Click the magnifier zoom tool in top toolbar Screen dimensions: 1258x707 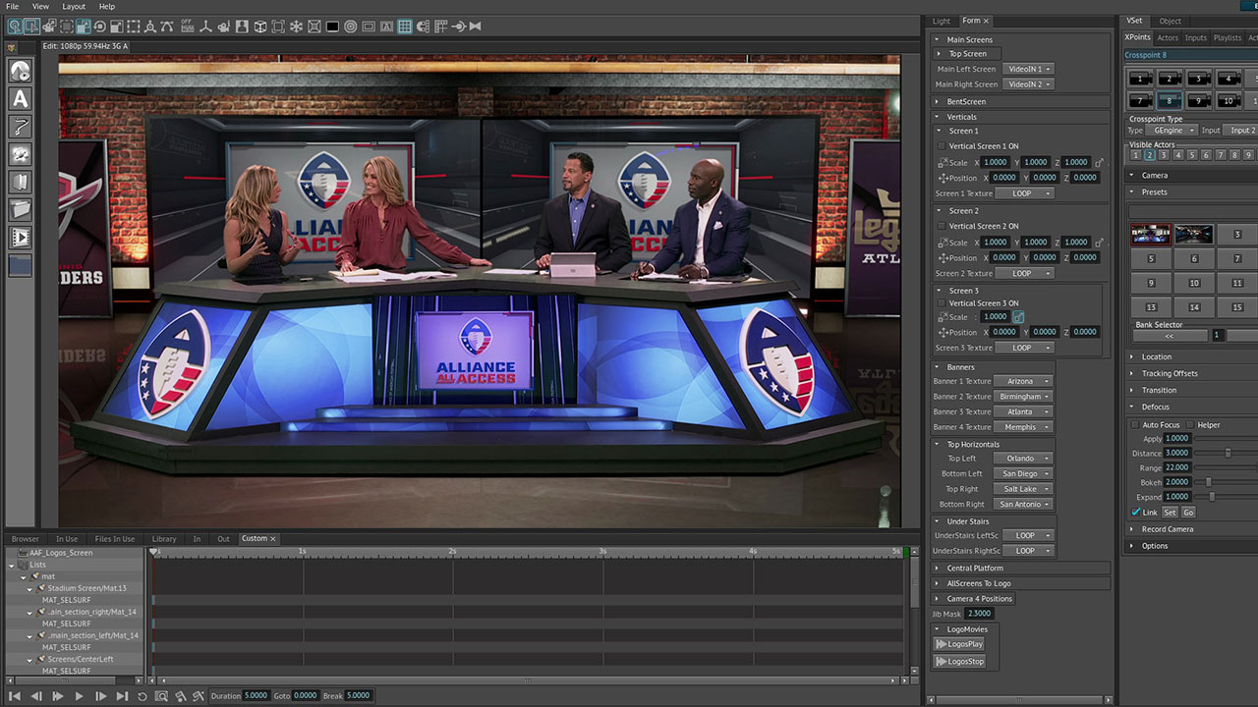[x=15, y=27]
